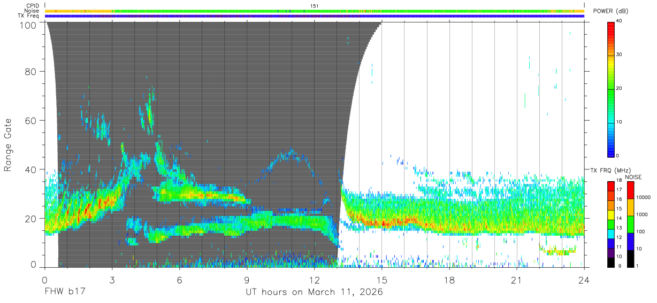Click the '24' tick on UT hours axis
Screen dimensions: 657x303
tap(584, 279)
